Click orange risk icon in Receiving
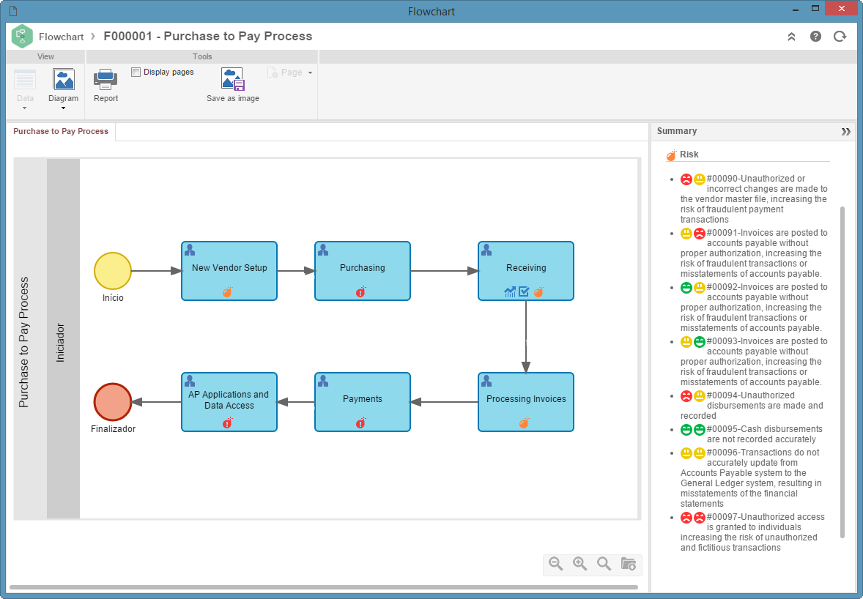Image resolution: width=863 pixels, height=599 pixels. click(x=538, y=292)
